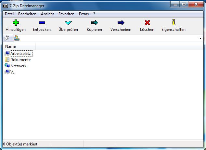
Task: Click the cyan Überprüfen check icon
Action: (68, 23)
